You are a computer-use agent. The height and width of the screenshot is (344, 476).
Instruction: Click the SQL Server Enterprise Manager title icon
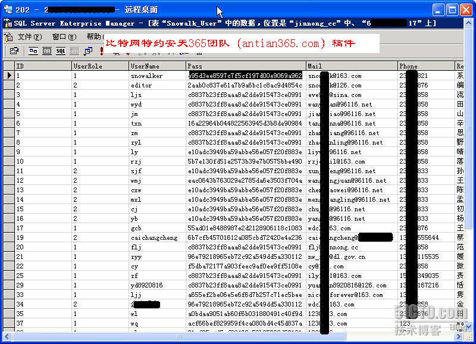[8, 23]
